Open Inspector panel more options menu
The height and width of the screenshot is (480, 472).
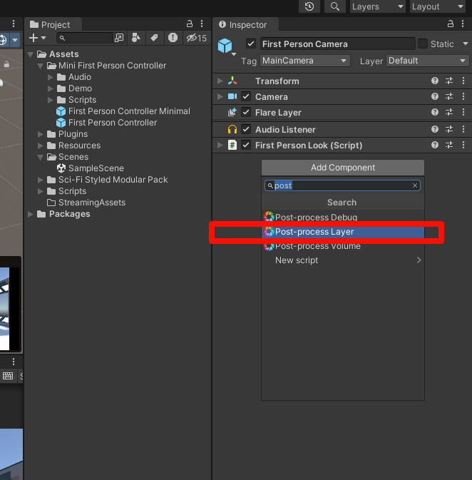click(x=463, y=24)
